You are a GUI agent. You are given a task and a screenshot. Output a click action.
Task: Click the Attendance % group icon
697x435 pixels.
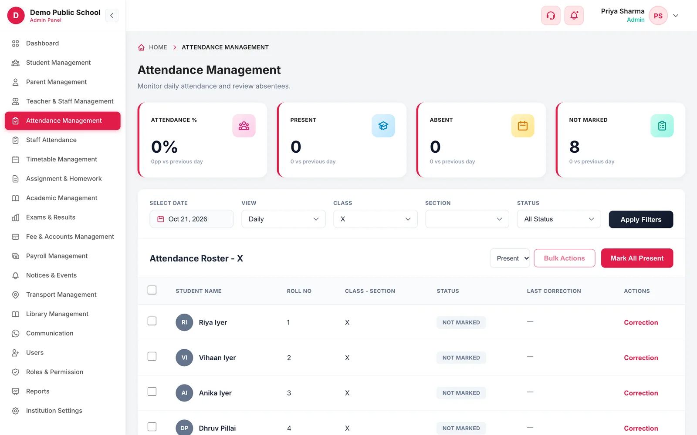(x=244, y=126)
